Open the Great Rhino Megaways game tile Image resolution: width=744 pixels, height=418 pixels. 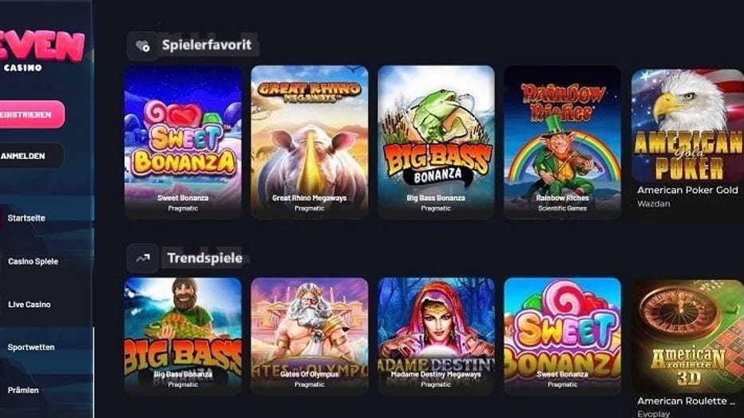(x=310, y=142)
